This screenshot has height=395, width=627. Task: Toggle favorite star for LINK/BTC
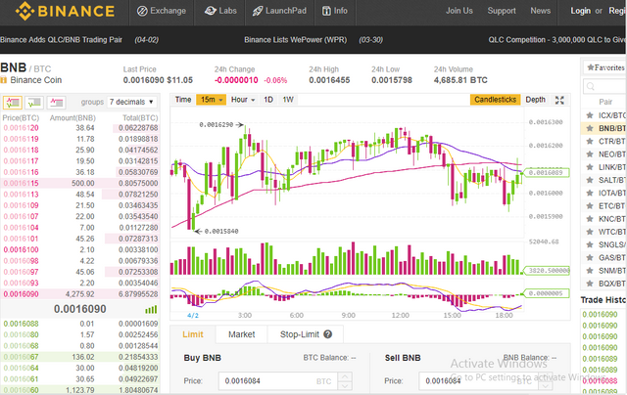(x=590, y=167)
